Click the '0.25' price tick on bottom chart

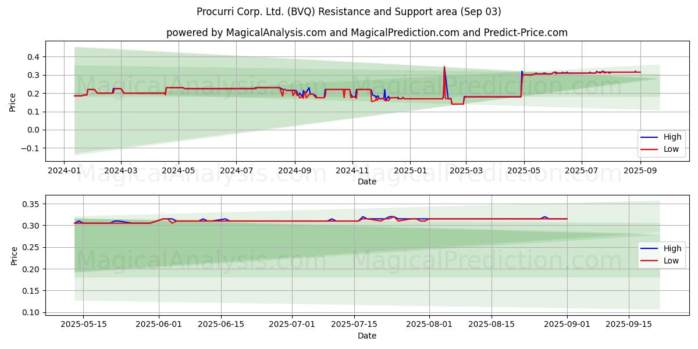point(32,248)
